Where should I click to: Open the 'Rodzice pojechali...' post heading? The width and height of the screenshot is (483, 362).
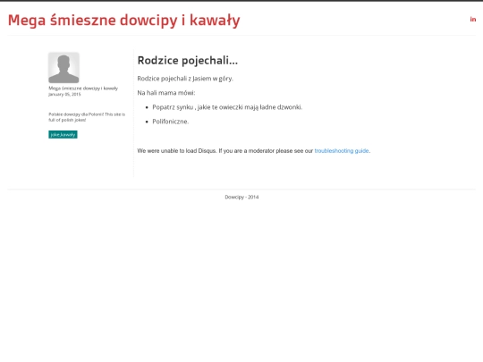tap(188, 61)
